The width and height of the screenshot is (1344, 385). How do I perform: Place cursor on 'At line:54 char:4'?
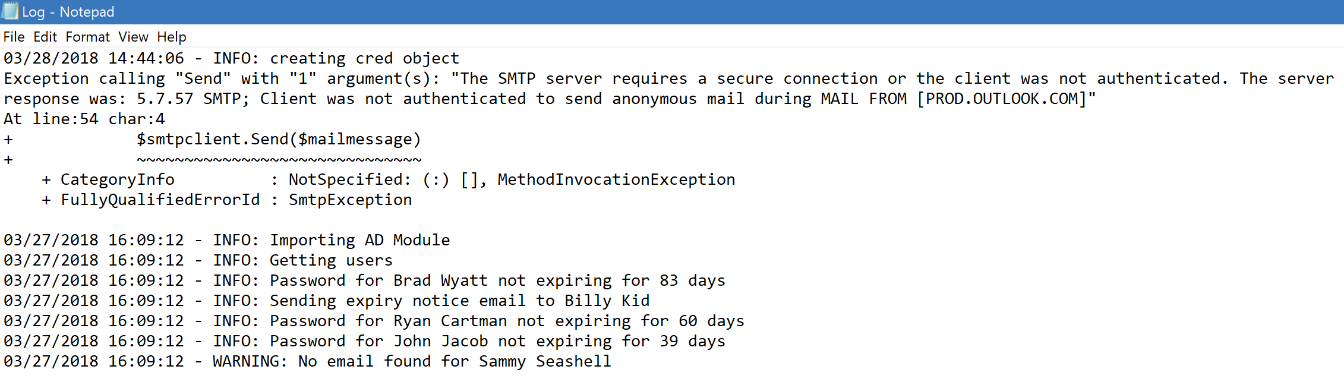(x=84, y=119)
